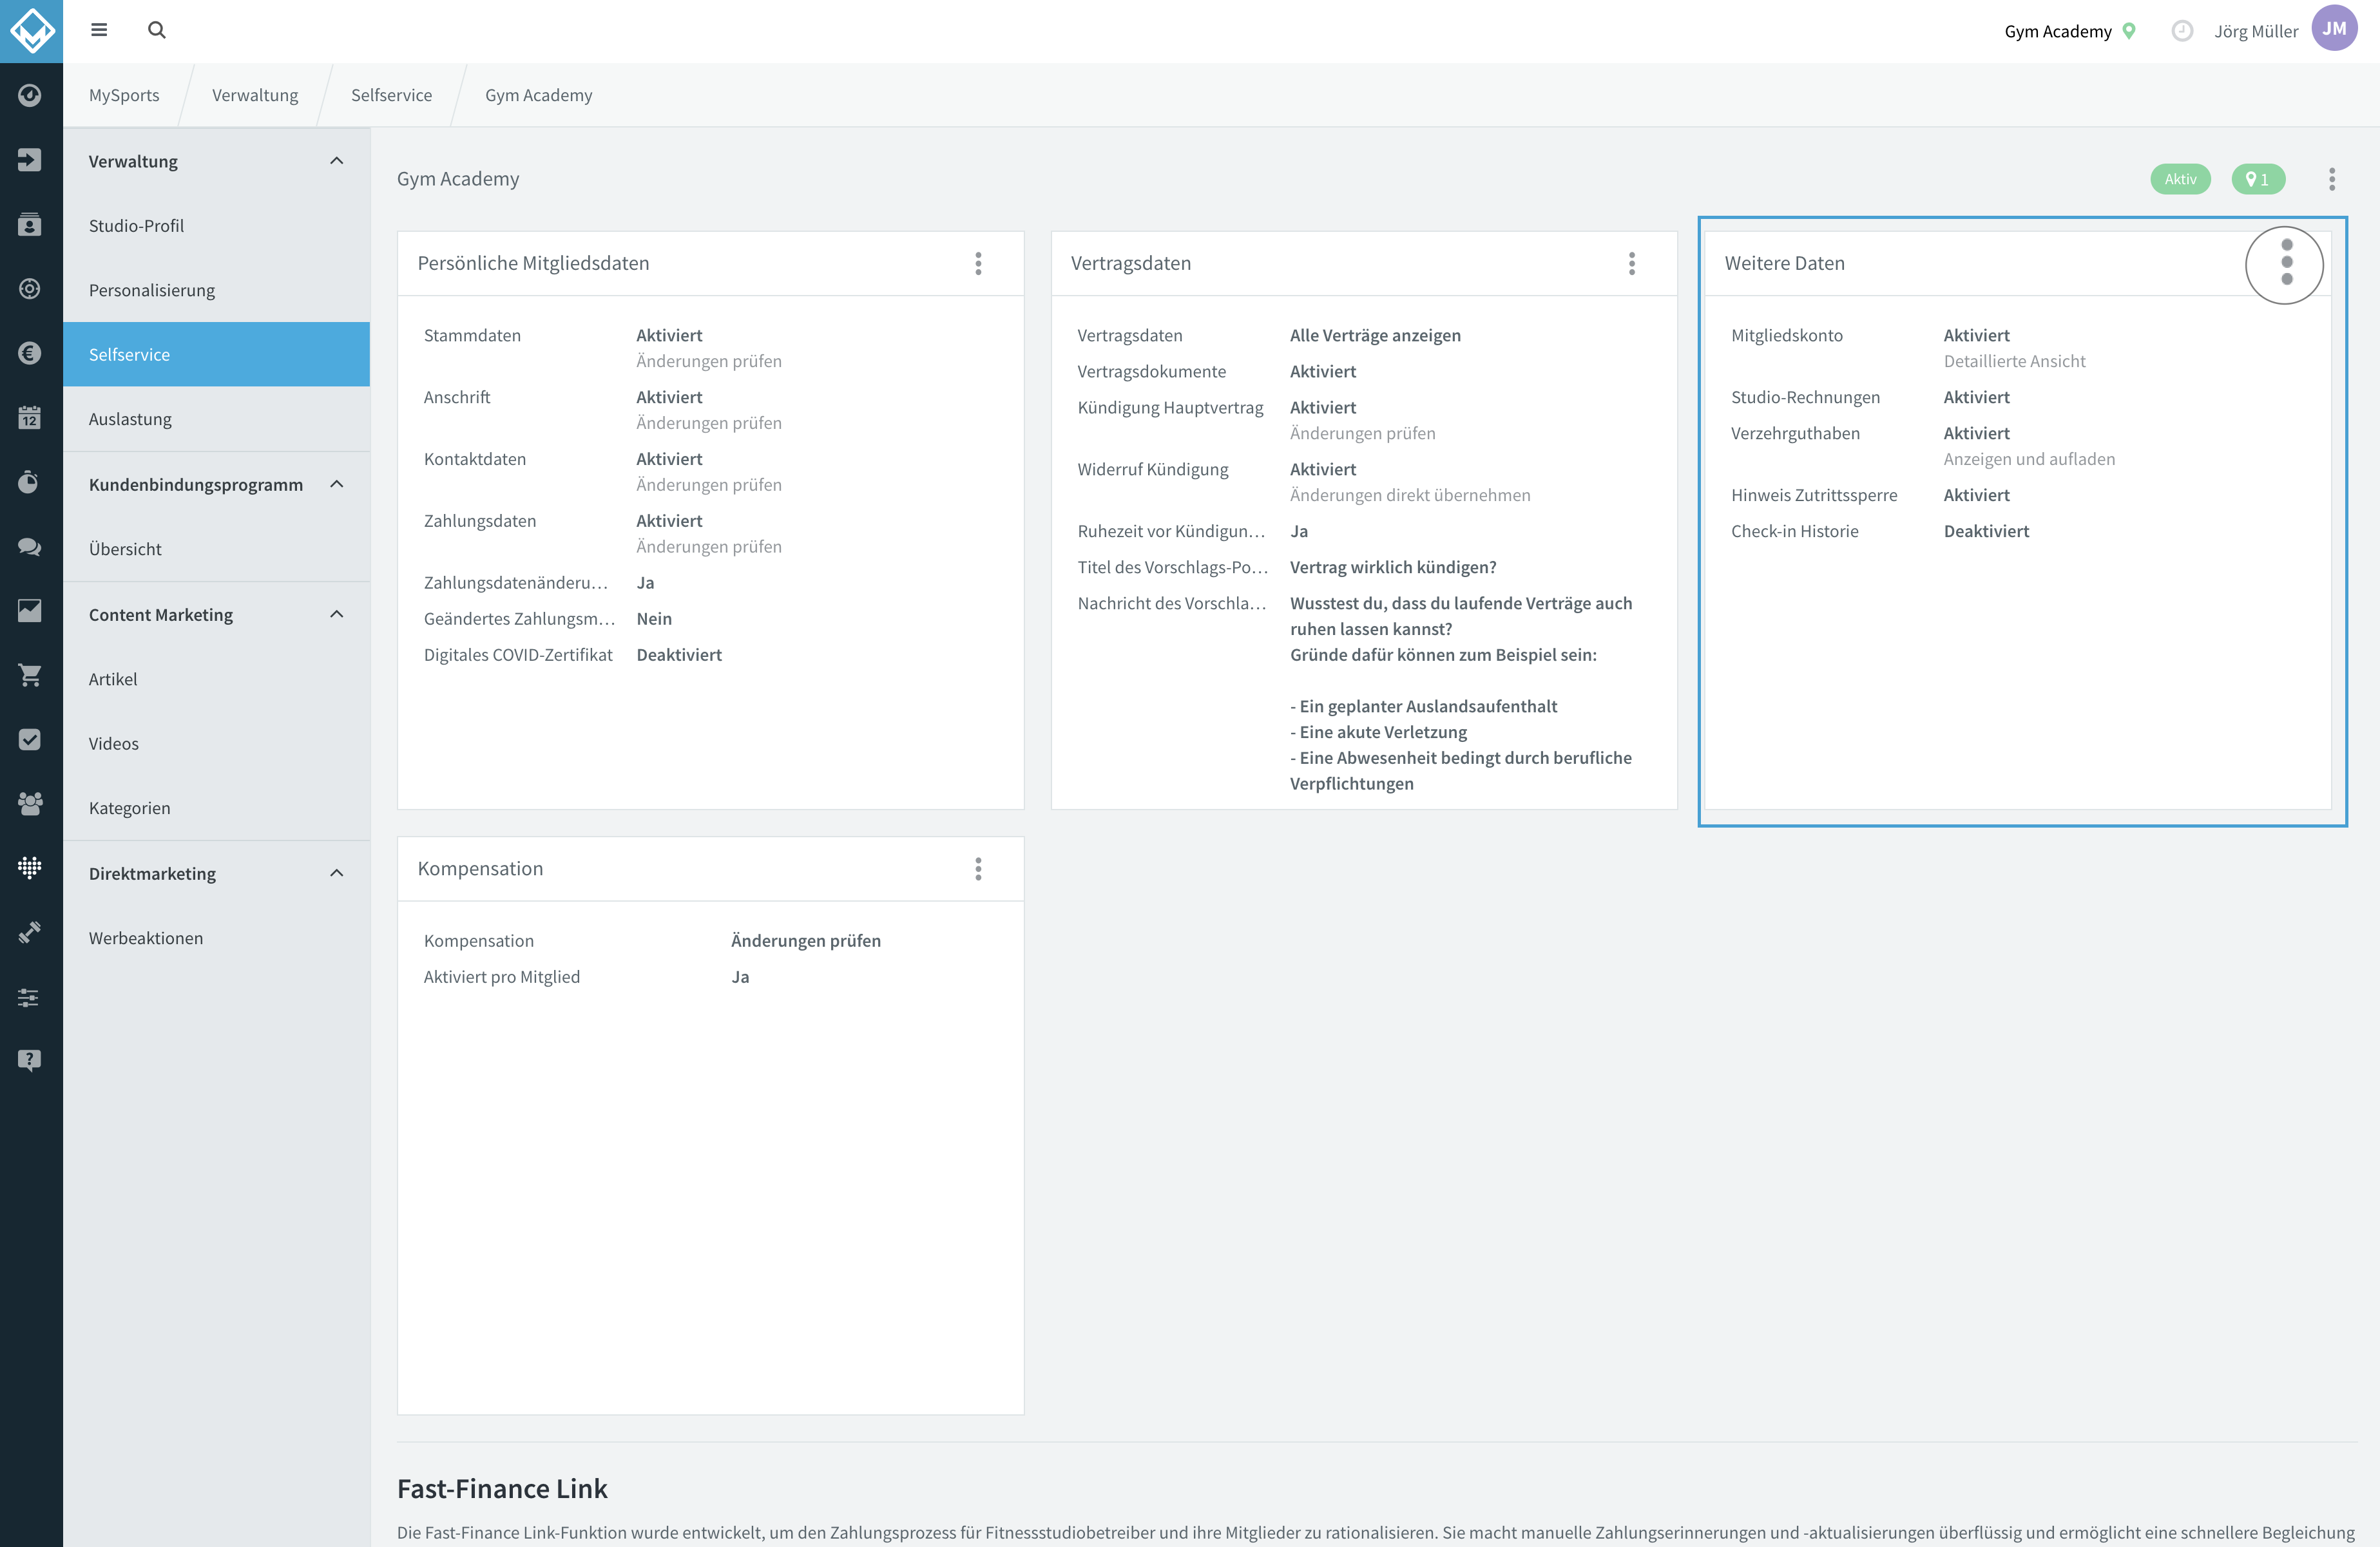This screenshot has height=1547, width=2380.
Task: Go to Selfservice breadcrumb
Action: pos(391,95)
